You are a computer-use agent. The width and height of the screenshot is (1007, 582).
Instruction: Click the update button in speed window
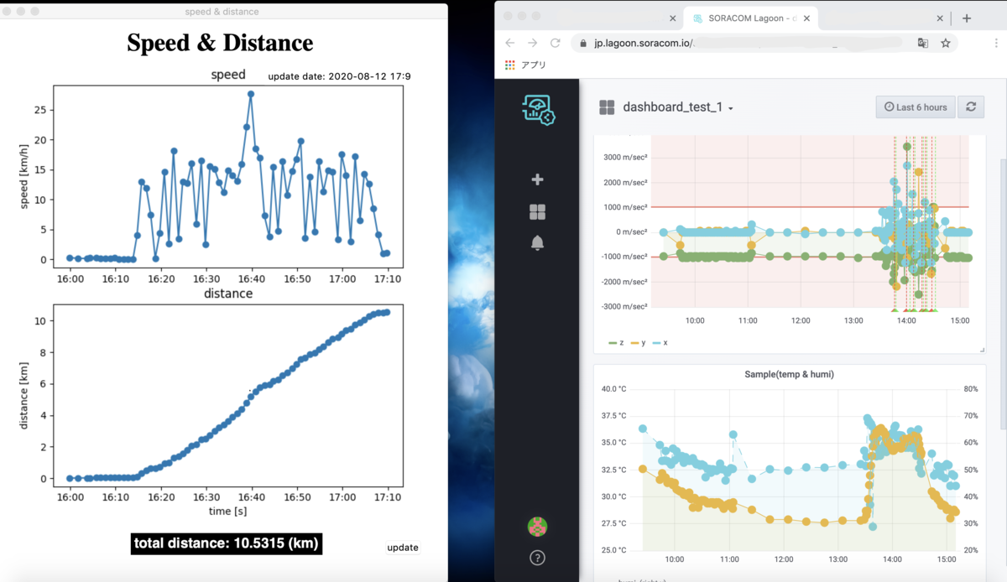(x=403, y=548)
